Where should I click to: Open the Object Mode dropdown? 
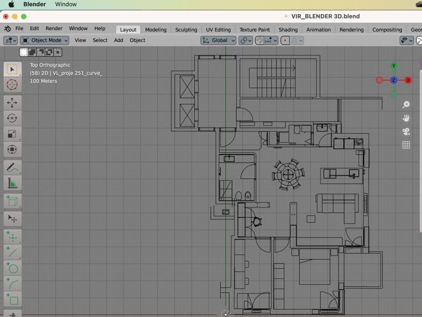[x=45, y=40]
